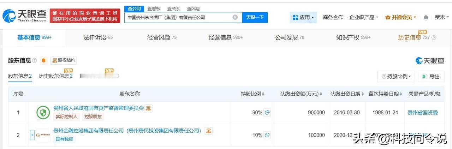Open the 商务合作 link

point(333,17)
